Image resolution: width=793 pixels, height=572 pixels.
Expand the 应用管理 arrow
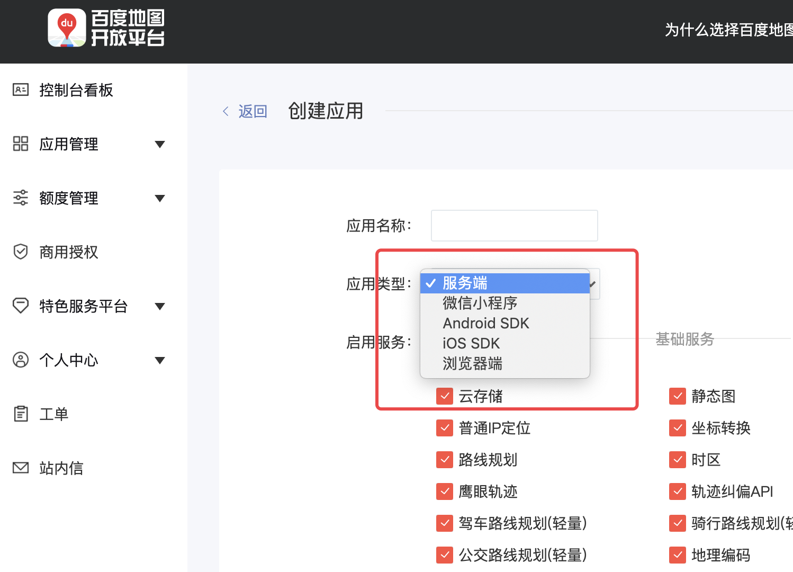click(x=160, y=144)
